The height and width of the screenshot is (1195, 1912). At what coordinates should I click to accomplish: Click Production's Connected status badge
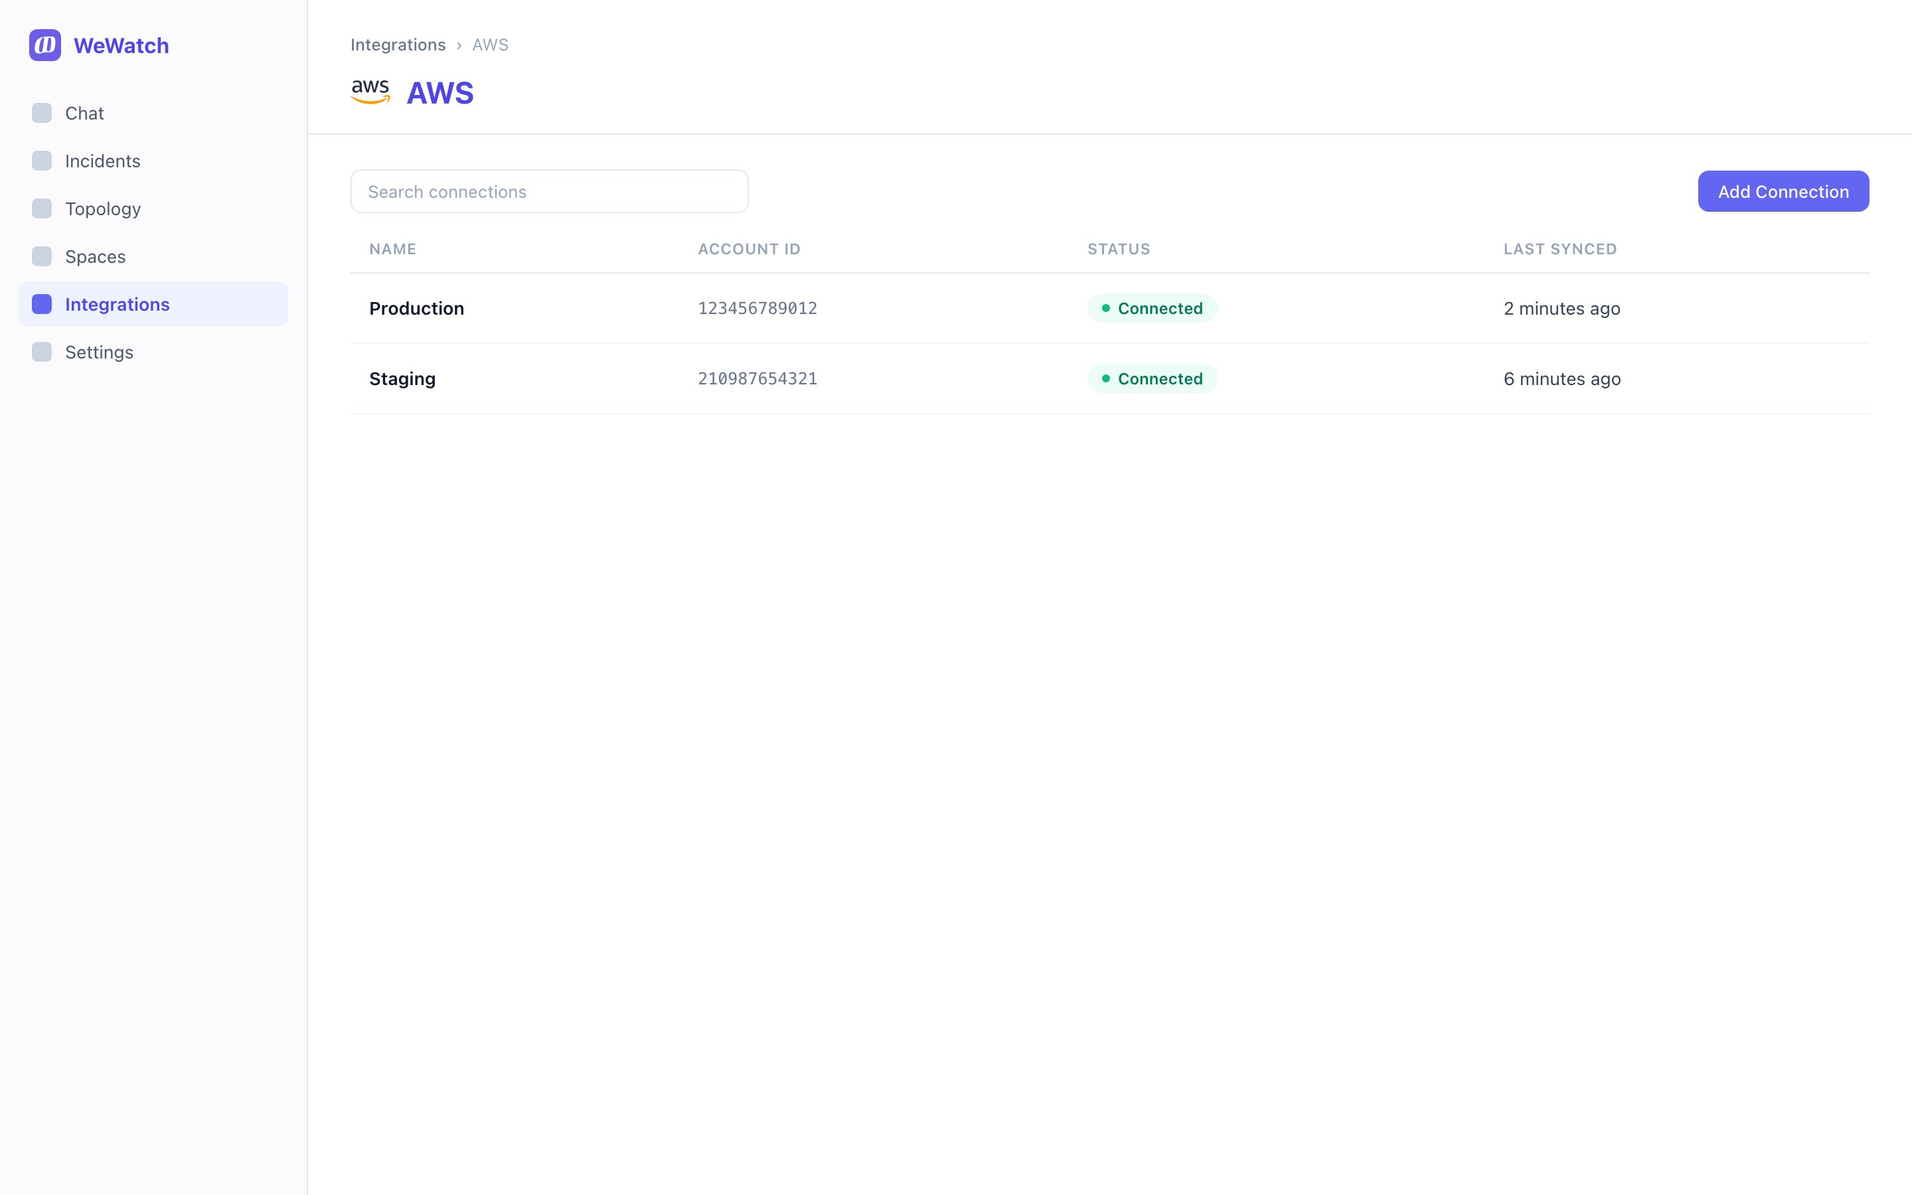pyautogui.click(x=1152, y=308)
